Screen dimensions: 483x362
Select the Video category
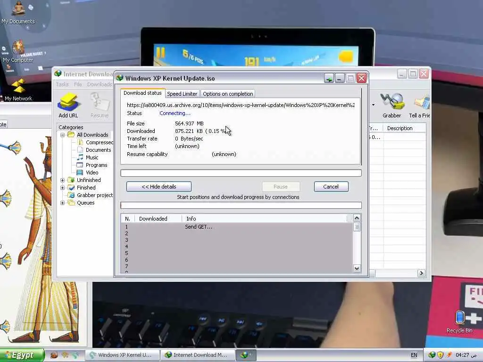tap(88, 173)
